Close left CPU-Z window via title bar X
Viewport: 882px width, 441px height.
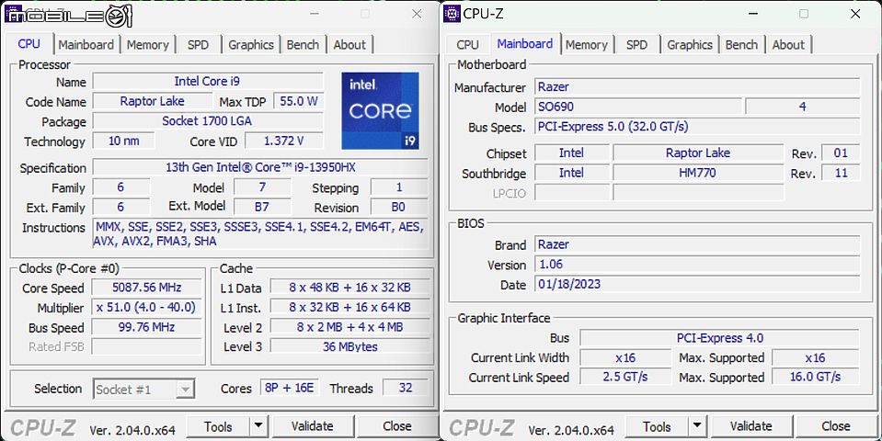point(417,14)
